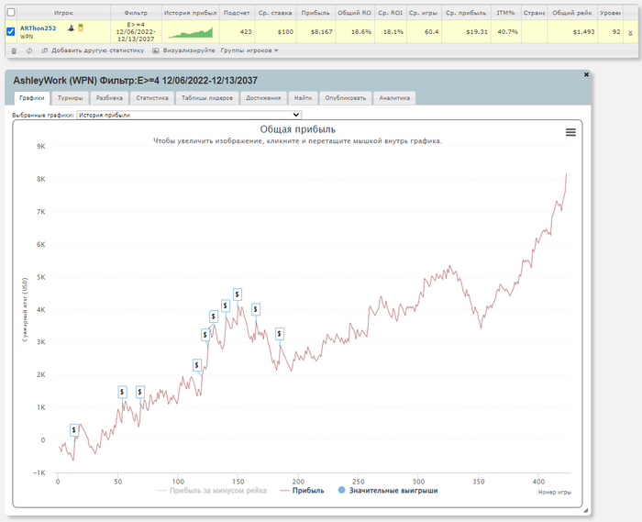Click the green profit history sparkline thumbnail
This screenshot has width=642, height=522.
[x=191, y=33]
